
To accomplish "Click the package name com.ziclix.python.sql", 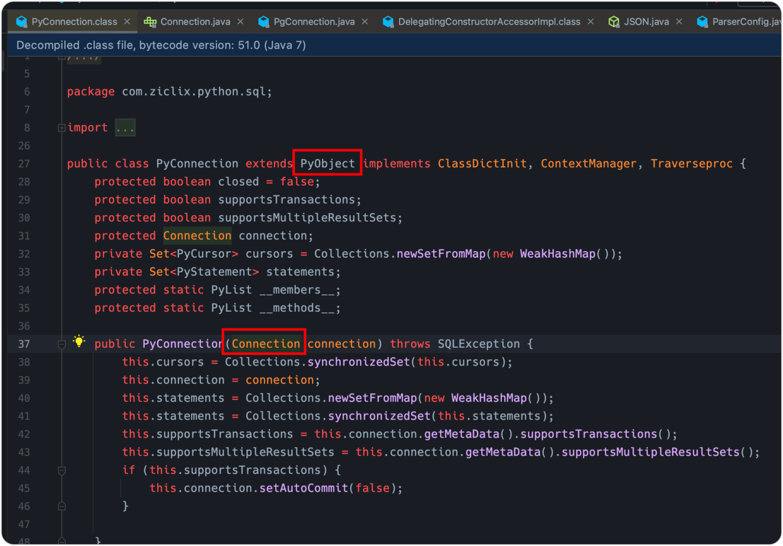I will 194,91.
